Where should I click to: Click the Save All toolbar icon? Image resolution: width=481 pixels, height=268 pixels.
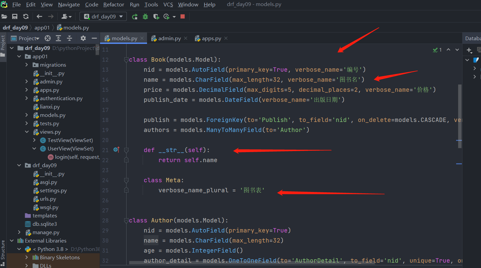click(x=15, y=16)
